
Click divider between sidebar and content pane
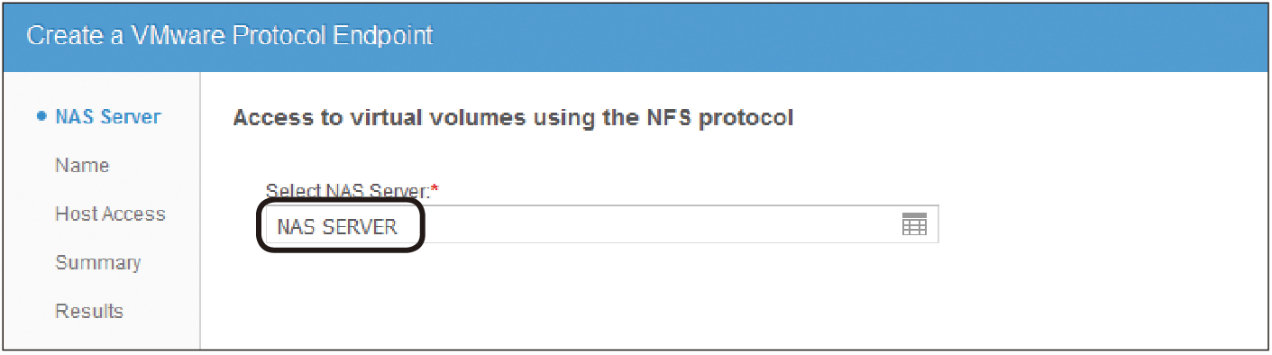[x=200, y=210]
